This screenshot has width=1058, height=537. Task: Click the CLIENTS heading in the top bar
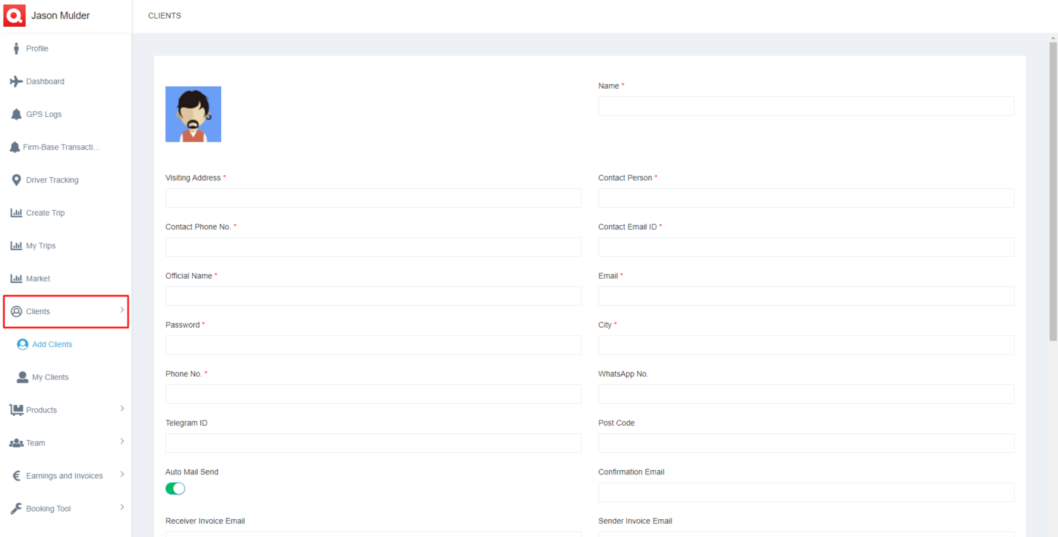(x=164, y=15)
